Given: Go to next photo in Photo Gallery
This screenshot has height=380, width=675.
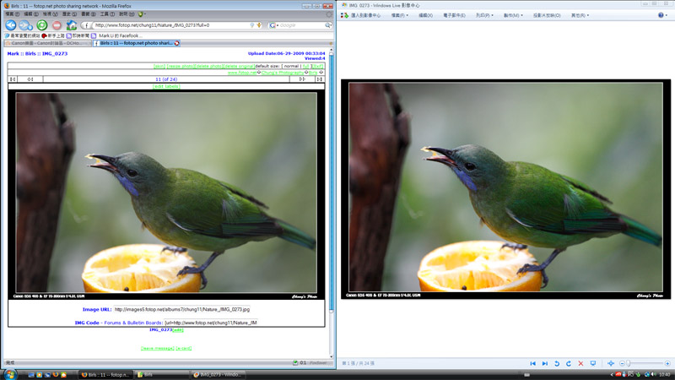Looking at the screenshot, I should click(x=545, y=364).
